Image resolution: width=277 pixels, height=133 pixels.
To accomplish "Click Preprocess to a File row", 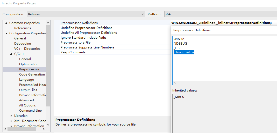I will tap(112, 43).
